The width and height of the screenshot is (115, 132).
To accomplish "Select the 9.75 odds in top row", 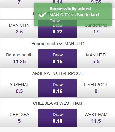I will tap(96, 2).
